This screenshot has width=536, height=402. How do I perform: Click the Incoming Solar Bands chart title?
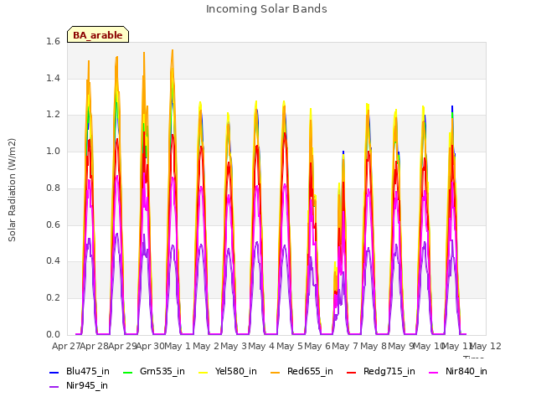266,9
